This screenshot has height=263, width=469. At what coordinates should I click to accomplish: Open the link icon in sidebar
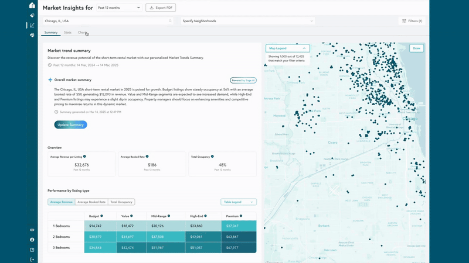[x=32, y=230]
